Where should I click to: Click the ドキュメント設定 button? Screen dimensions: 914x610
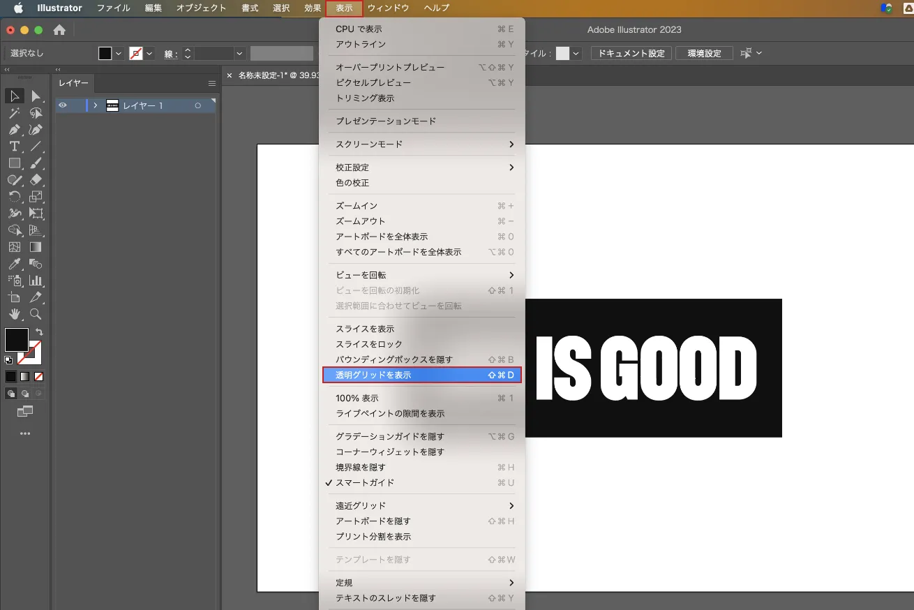coord(631,54)
